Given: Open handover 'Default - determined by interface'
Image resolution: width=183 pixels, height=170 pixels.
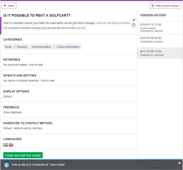Looking at the screenshot, I should pos(23,128).
